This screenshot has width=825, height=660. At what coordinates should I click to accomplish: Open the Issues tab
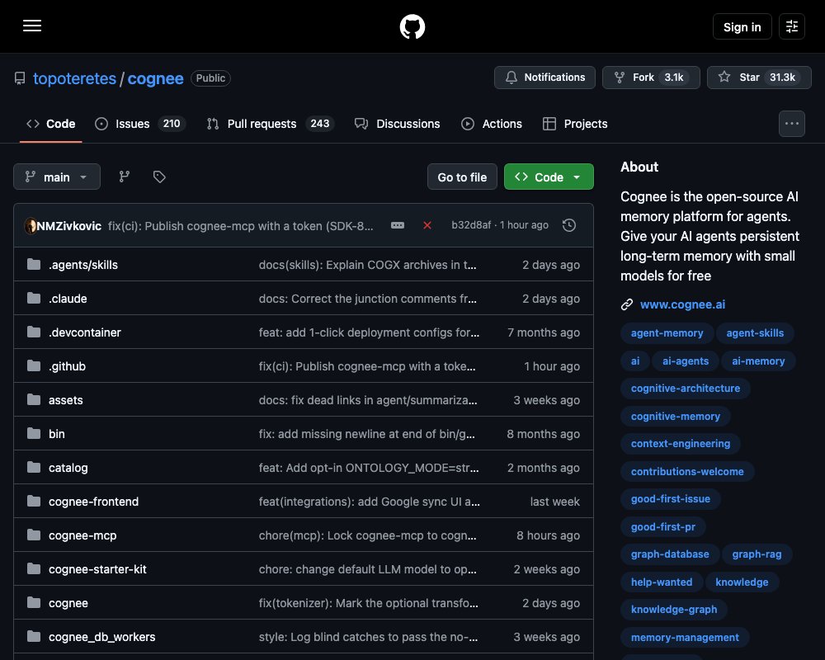(139, 124)
